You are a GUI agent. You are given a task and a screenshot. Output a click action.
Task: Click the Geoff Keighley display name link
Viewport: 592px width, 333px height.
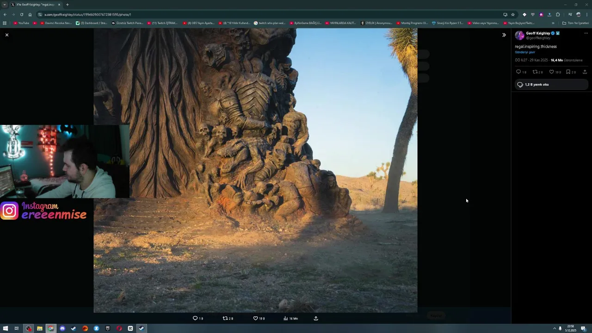tap(538, 33)
